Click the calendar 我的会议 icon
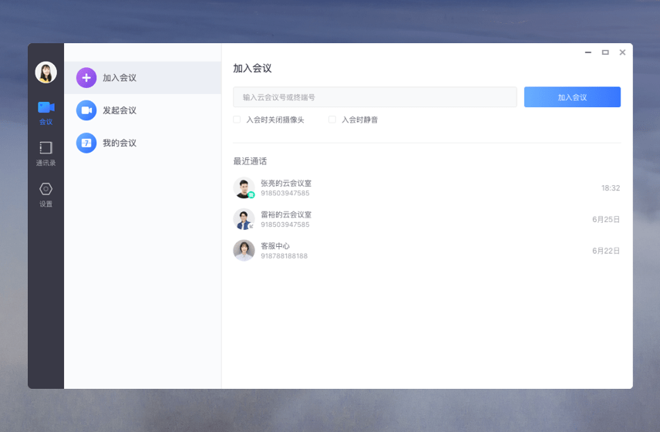The height and width of the screenshot is (432, 660). (86, 143)
